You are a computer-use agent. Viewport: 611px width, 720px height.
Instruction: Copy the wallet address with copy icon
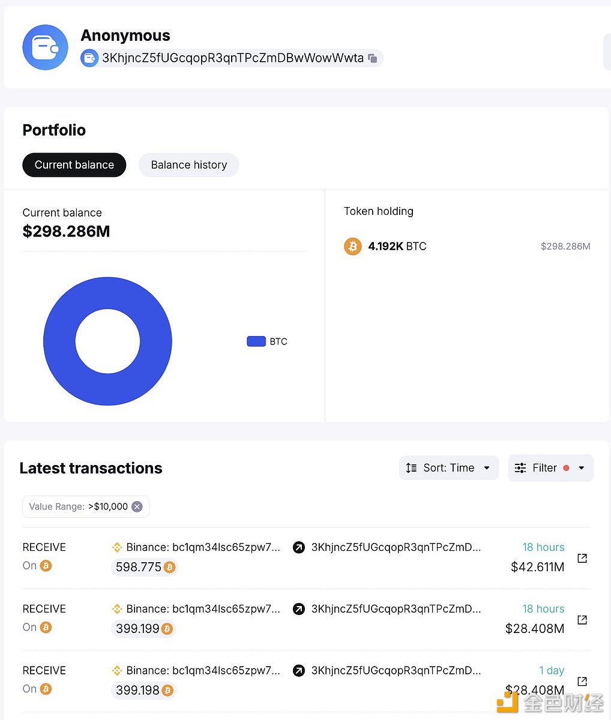[373, 58]
